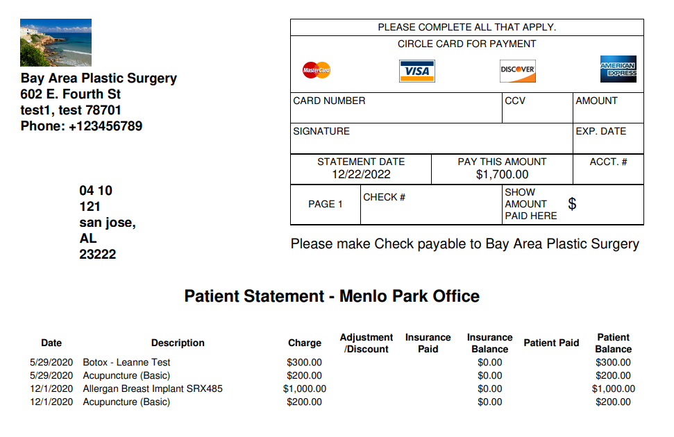
Task: Pick the American Express logo
Action: [618, 69]
